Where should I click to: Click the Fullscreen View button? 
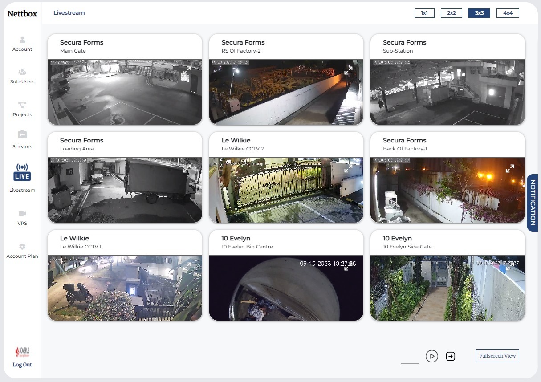[497, 356]
